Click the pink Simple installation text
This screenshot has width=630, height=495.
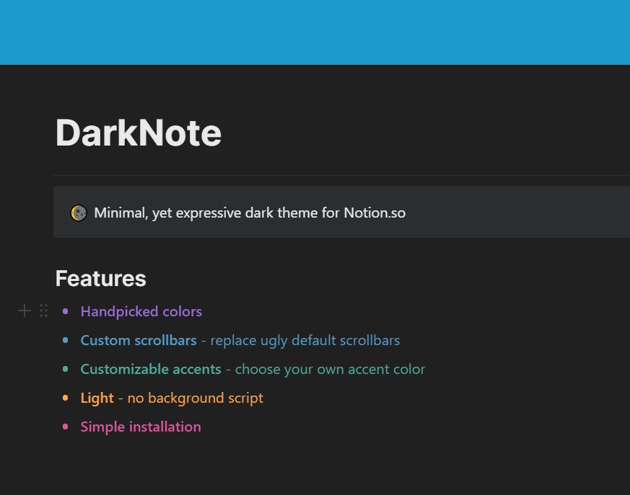tap(141, 427)
